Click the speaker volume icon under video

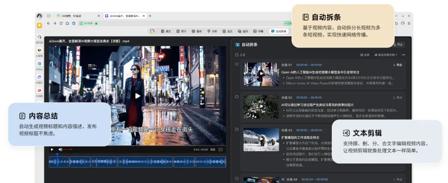(60, 149)
